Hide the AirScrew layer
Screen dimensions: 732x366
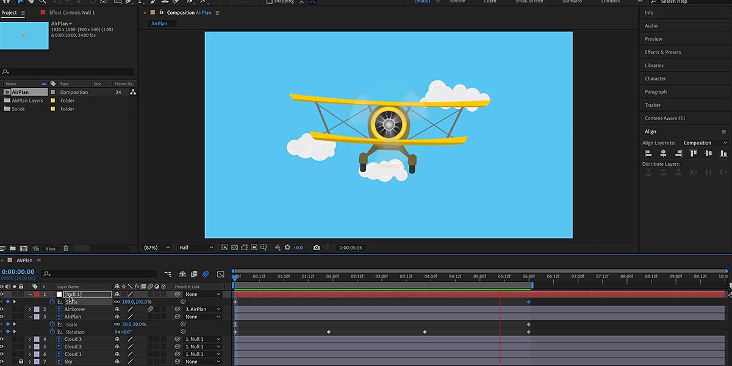click(x=2, y=309)
